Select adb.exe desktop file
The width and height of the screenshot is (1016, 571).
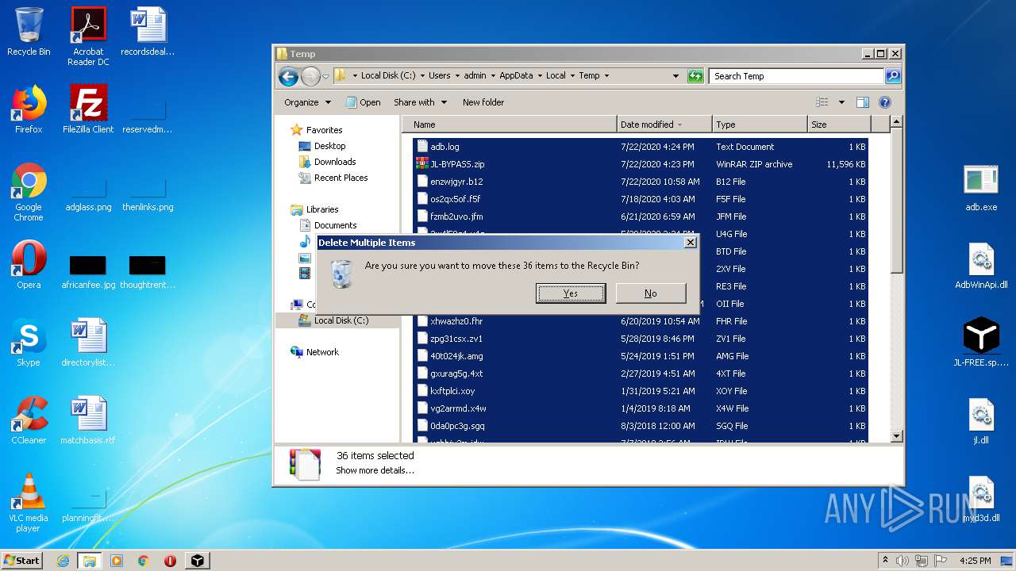[981, 188]
